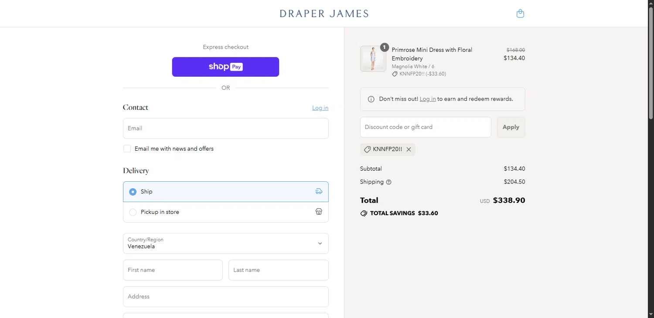Click the Log in link in rewards notice
Viewport: 654px width, 318px height.
click(x=428, y=99)
